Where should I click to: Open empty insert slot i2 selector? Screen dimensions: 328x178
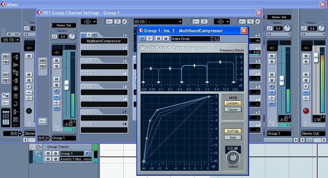click(x=104, y=53)
